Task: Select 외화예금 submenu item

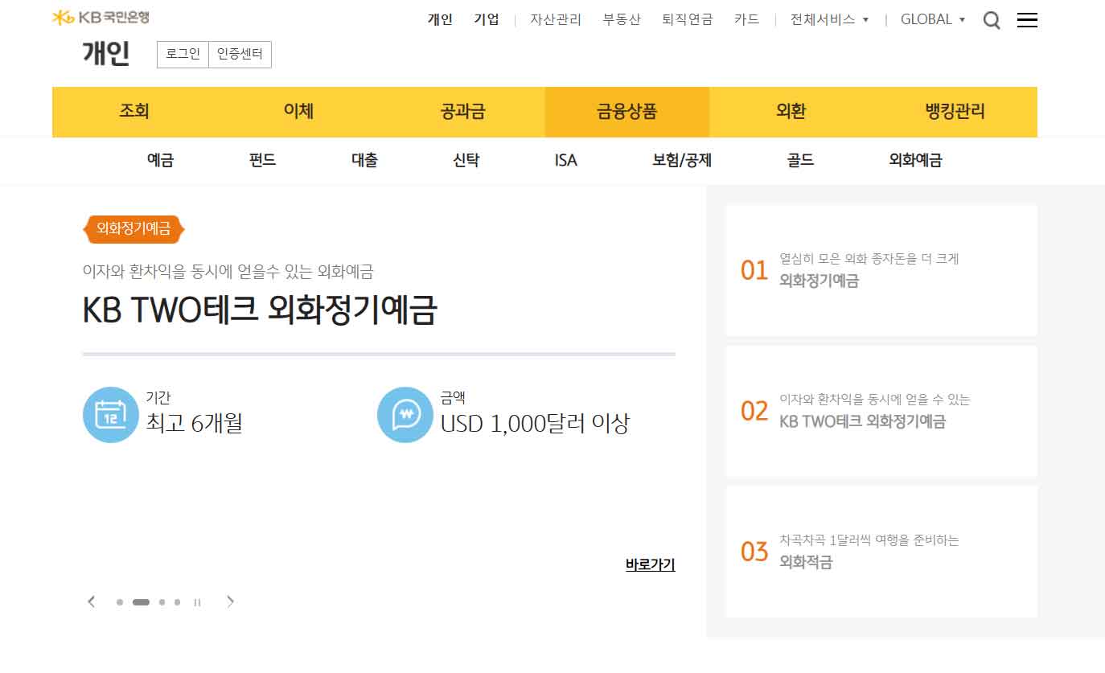Action: [915, 160]
